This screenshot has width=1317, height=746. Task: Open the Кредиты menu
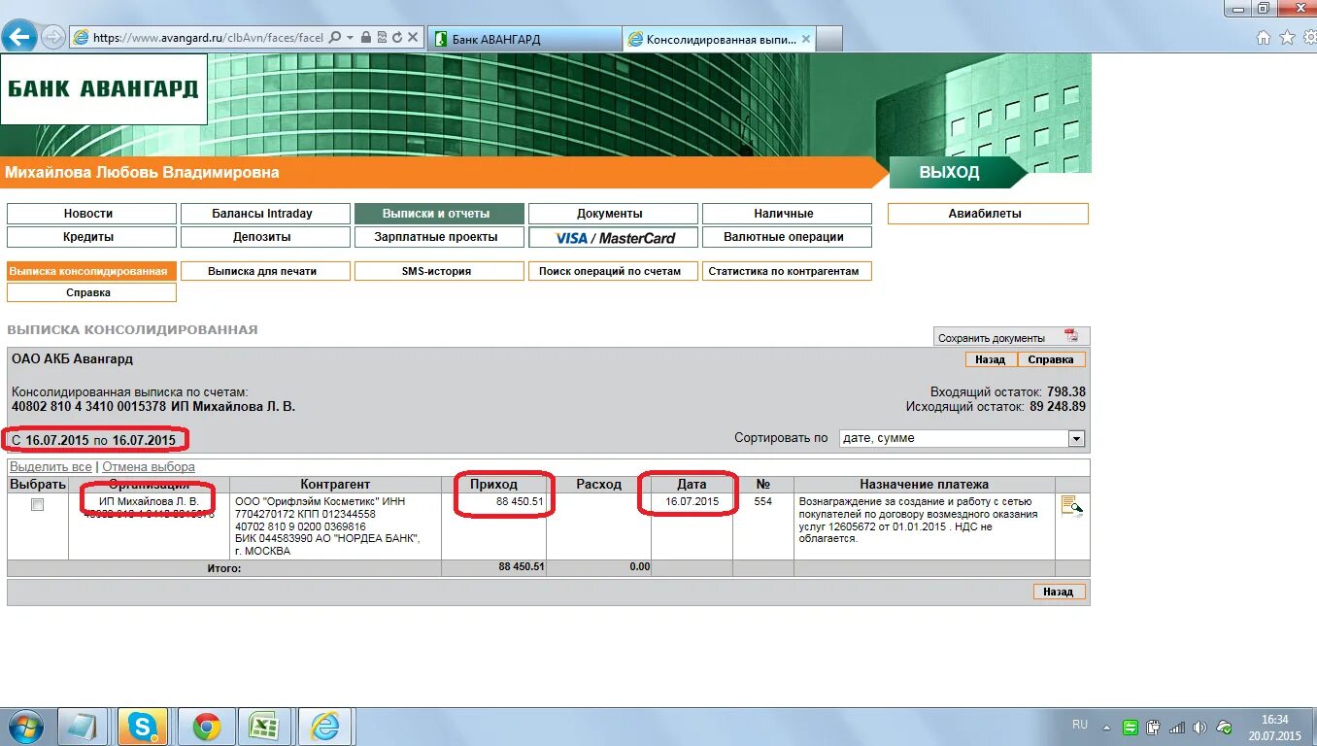point(91,237)
